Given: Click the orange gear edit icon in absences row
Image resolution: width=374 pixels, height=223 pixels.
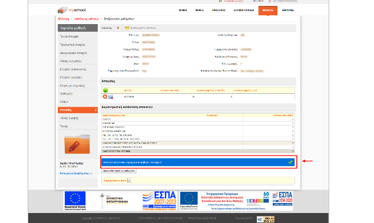Looking at the screenshot, I should (105, 96).
